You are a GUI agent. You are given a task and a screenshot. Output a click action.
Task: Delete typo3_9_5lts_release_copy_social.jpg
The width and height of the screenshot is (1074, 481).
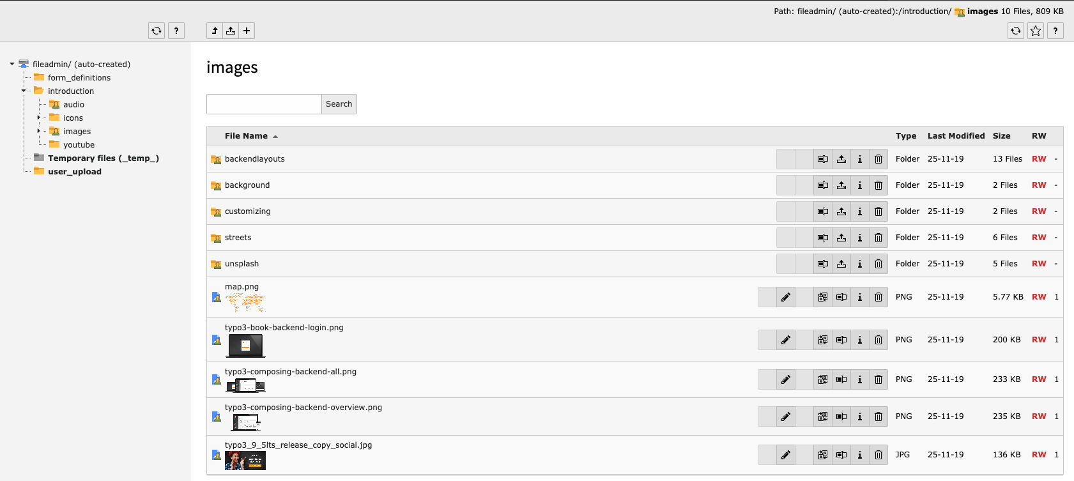878,455
